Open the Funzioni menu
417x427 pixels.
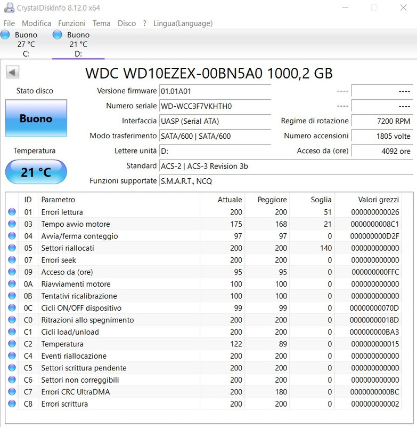coord(72,23)
